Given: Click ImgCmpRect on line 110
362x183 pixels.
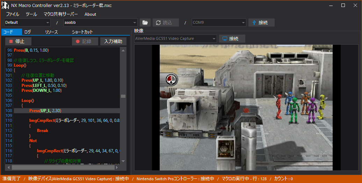Looking at the screenshot, I should coord(74,120).
